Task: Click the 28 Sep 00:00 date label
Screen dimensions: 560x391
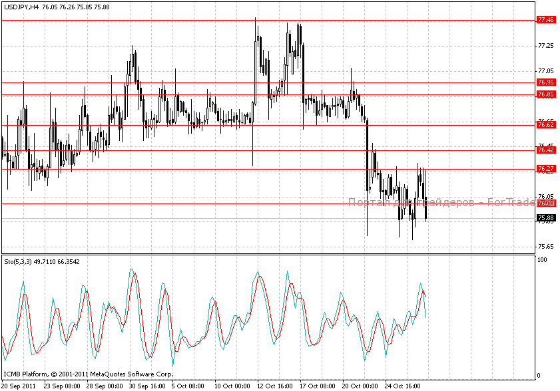Action: point(105,386)
